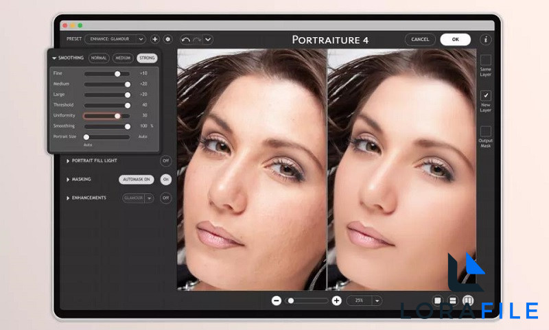Expand the Masking section
This screenshot has height=330, width=549.
pos(67,180)
